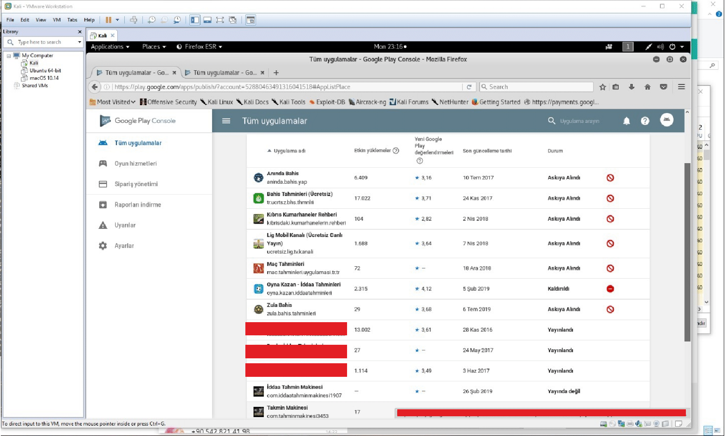Click Kali workspace switcher 1
The height and width of the screenshot is (436, 725).
tap(628, 47)
